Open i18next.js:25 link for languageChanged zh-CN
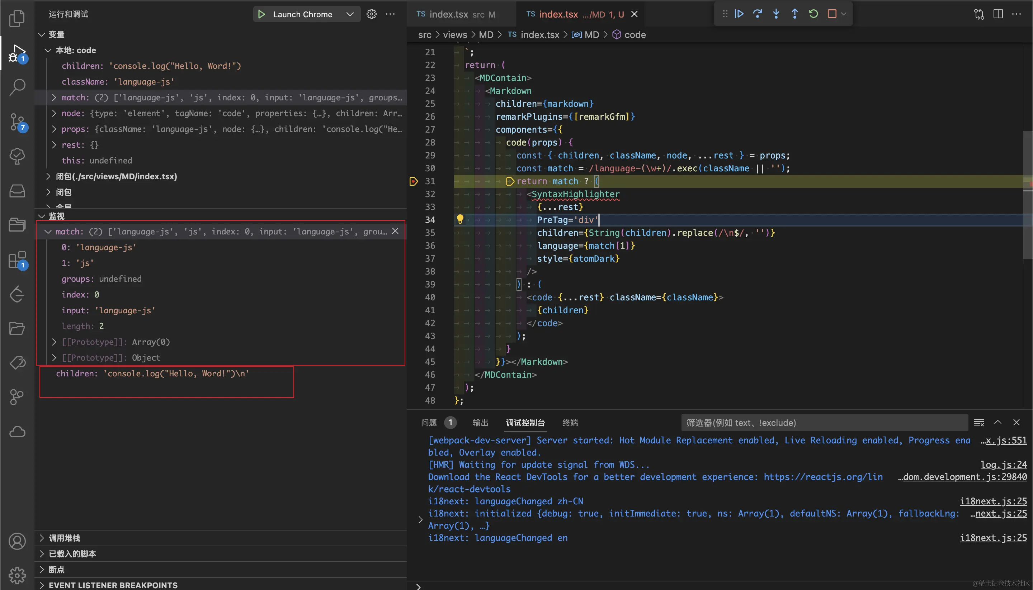 click(x=993, y=501)
